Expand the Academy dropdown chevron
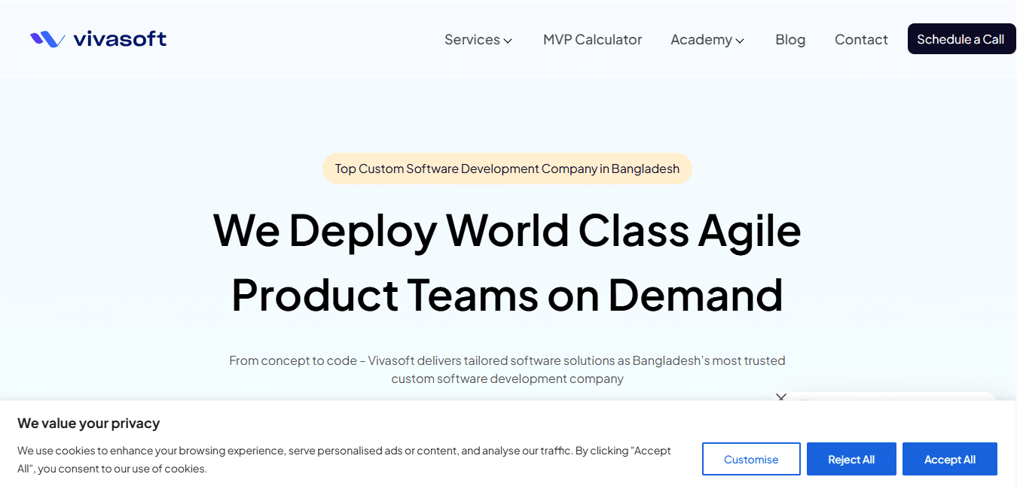 tap(740, 41)
